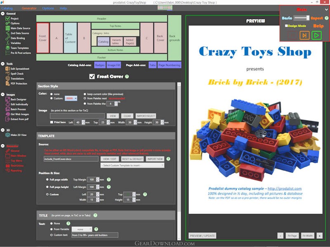330x247 pixels.
Task: Open the PDF Protection tool
Action: click(x=16, y=84)
